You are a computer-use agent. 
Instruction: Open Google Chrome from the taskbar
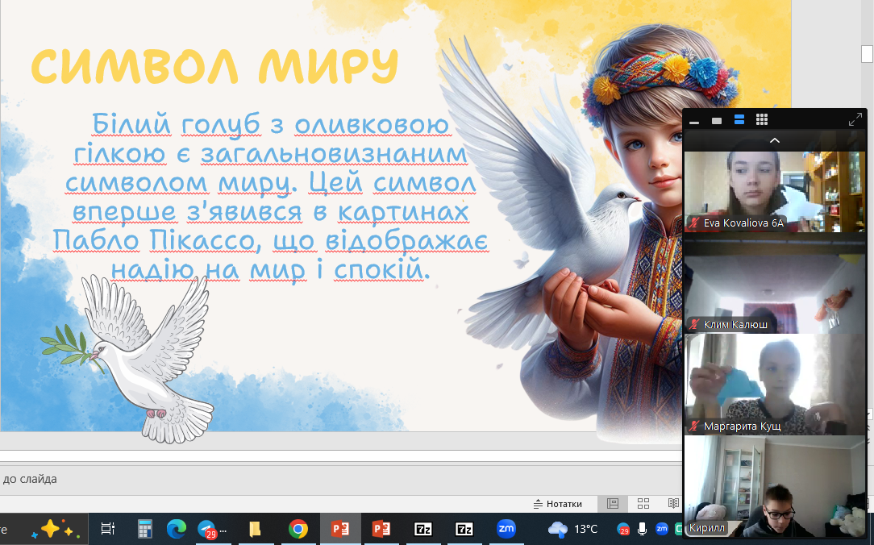pos(298,529)
